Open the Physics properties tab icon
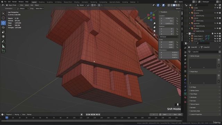Screen dimensions: 222x125 coord(185,86)
